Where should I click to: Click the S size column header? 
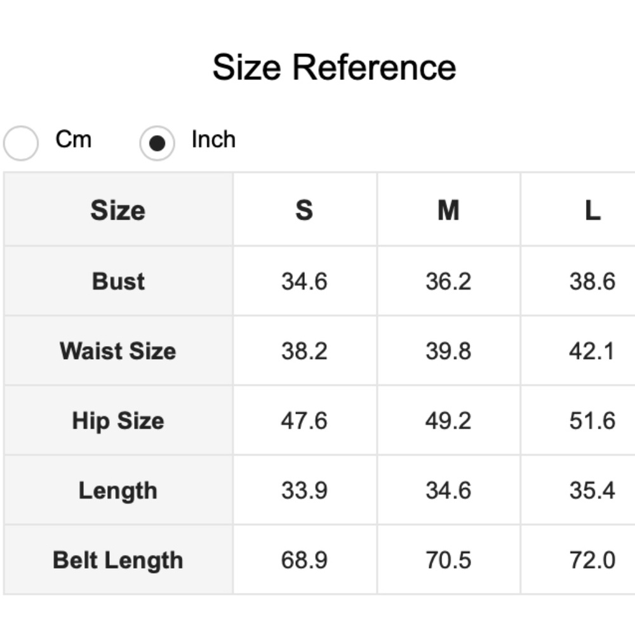click(304, 210)
